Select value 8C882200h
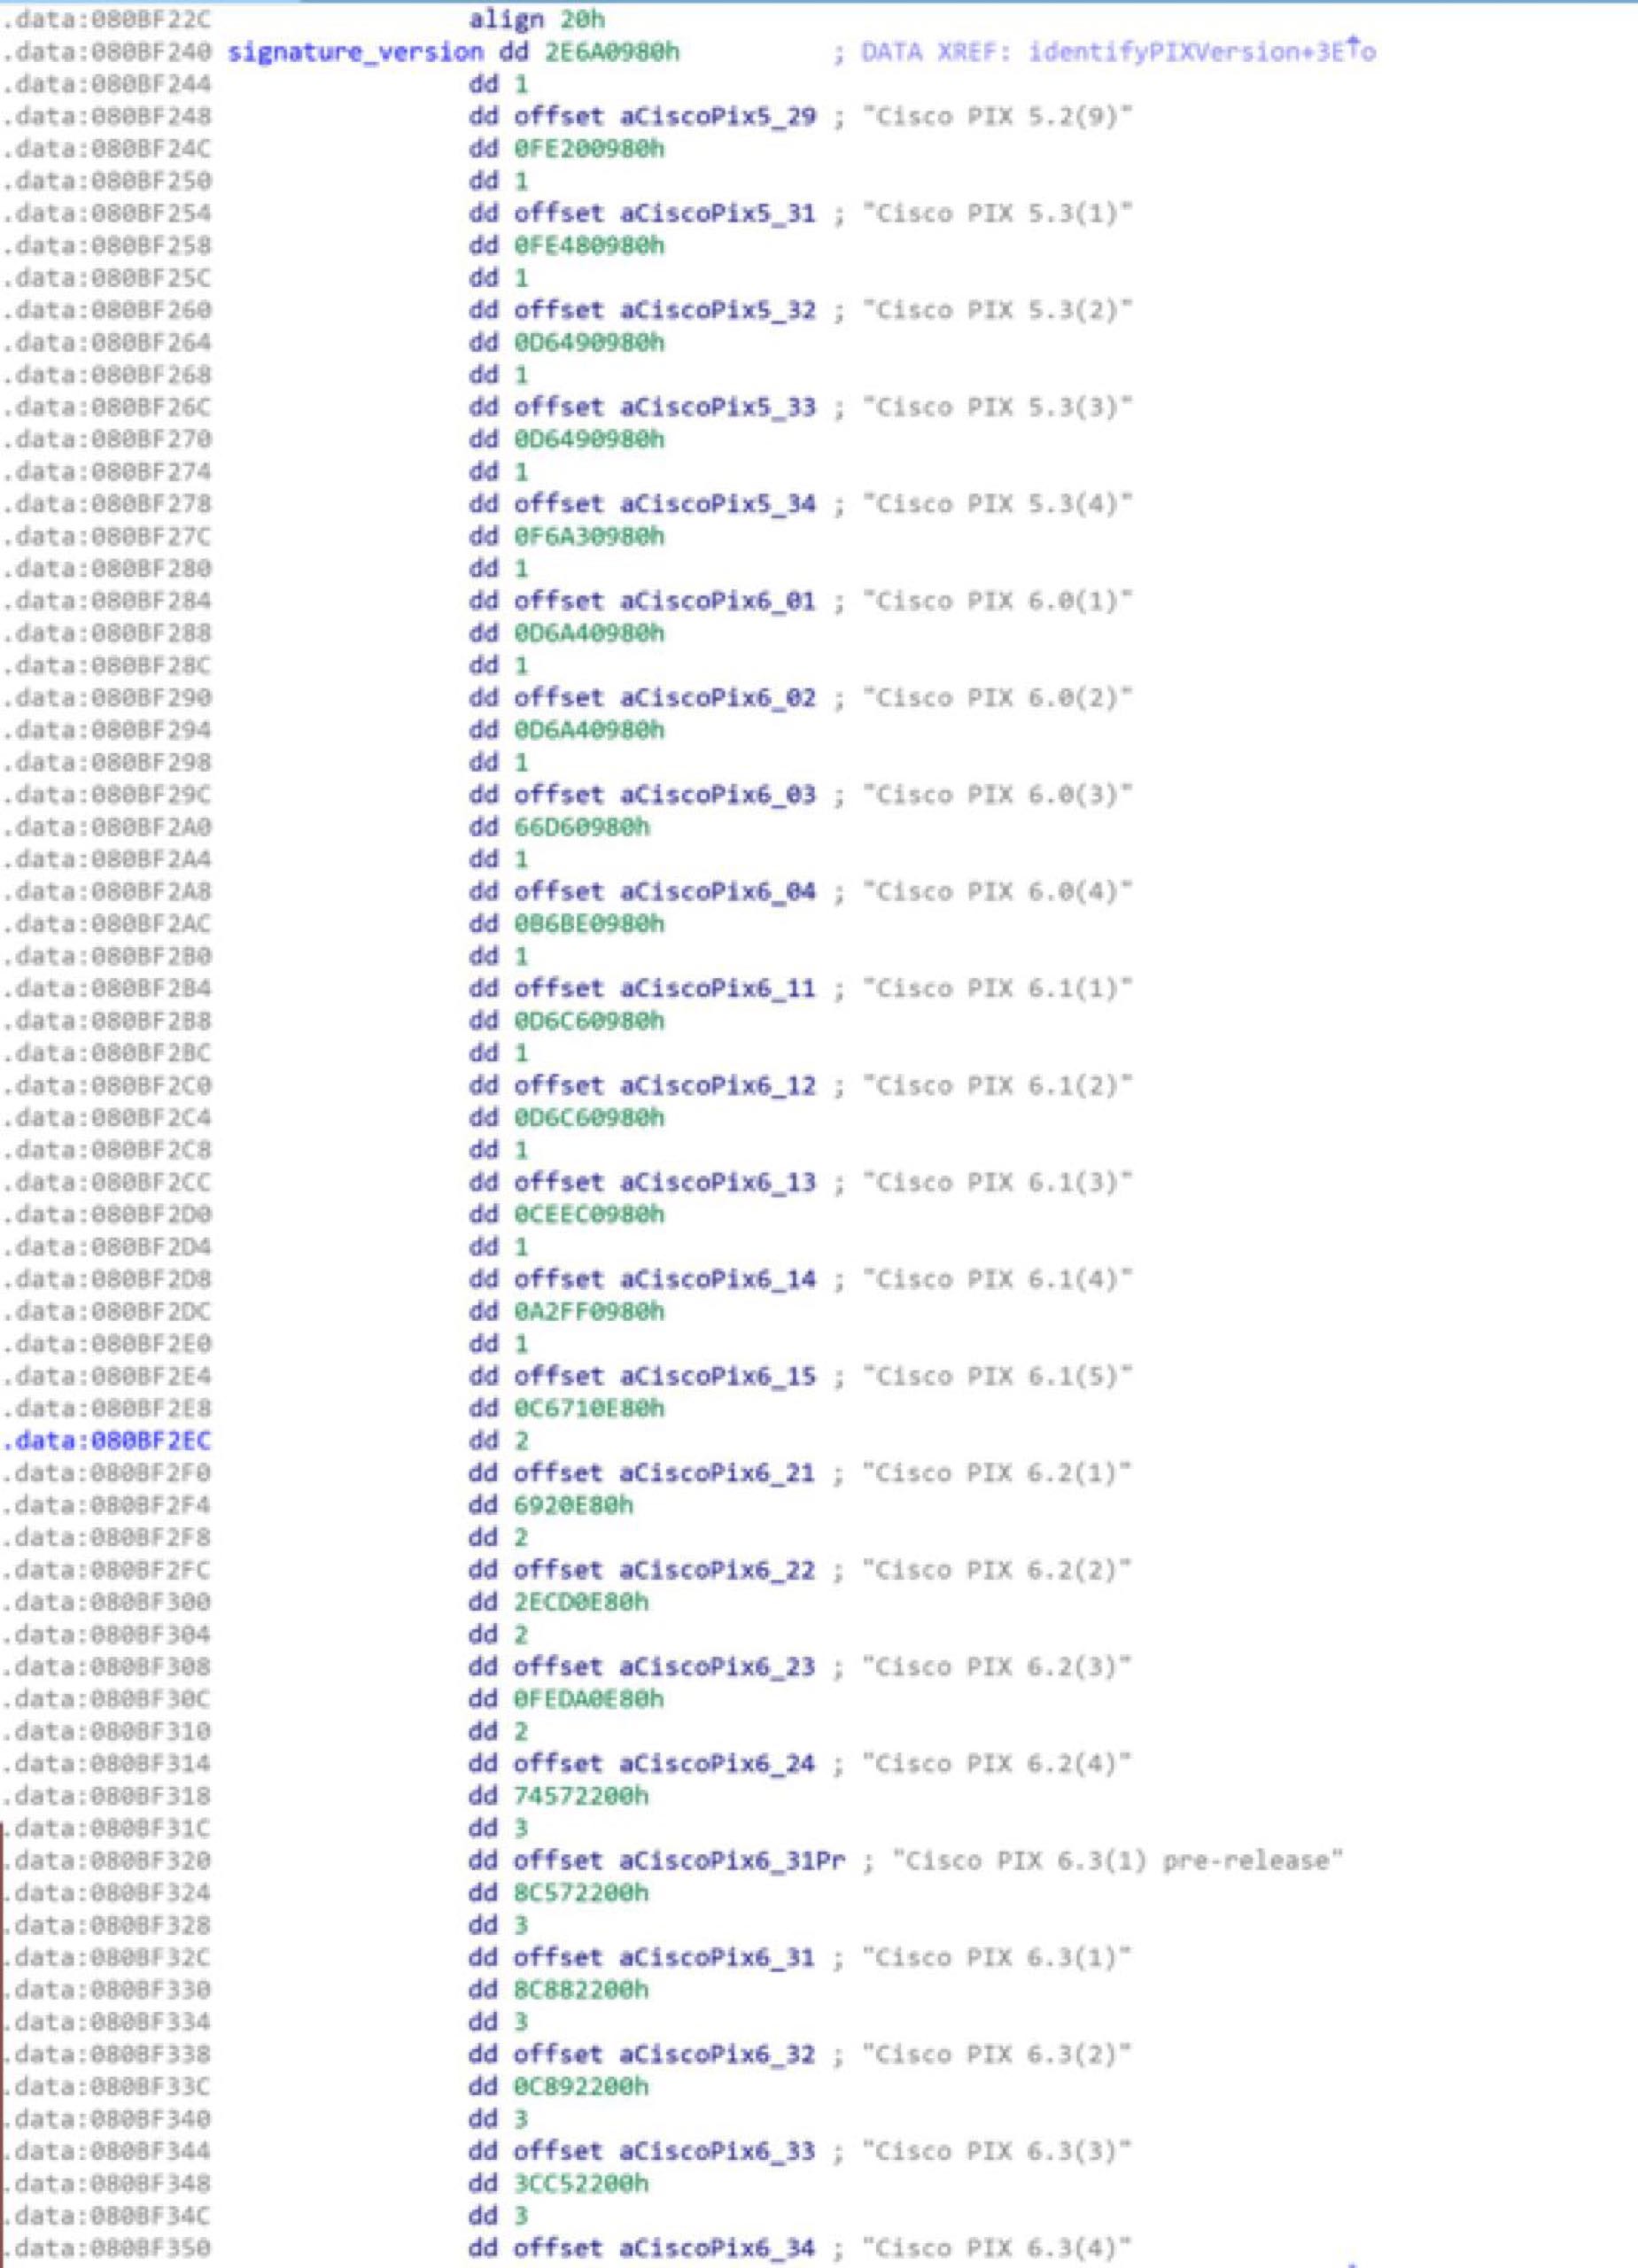 click(581, 1990)
